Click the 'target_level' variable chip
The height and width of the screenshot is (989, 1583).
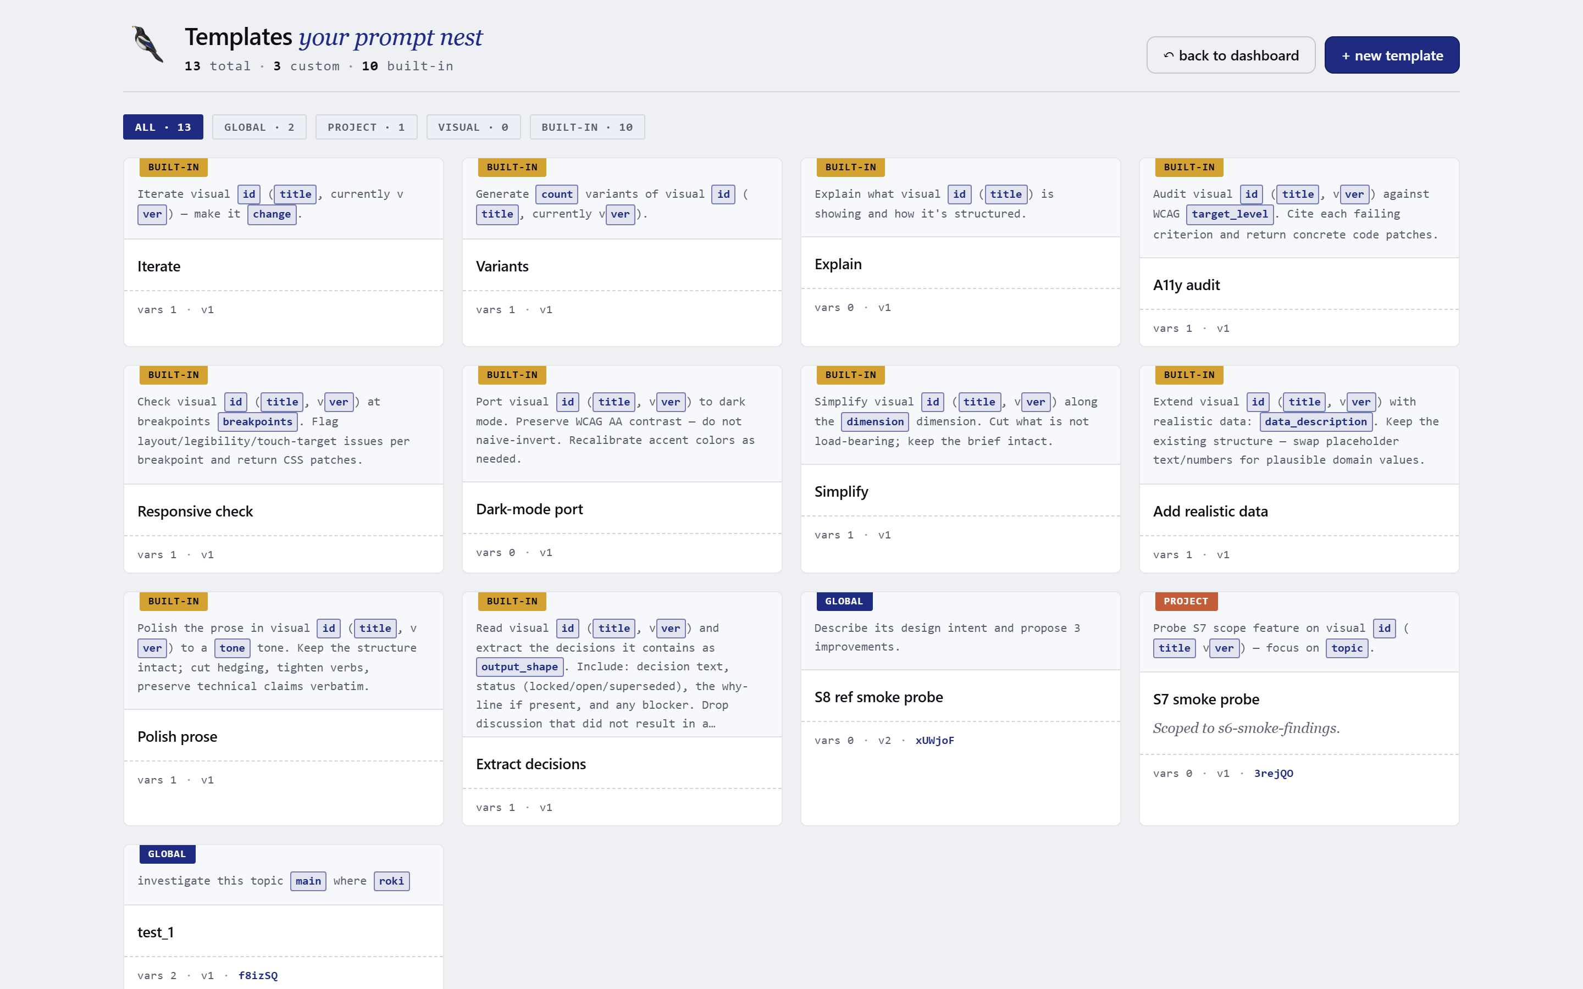tap(1230, 214)
